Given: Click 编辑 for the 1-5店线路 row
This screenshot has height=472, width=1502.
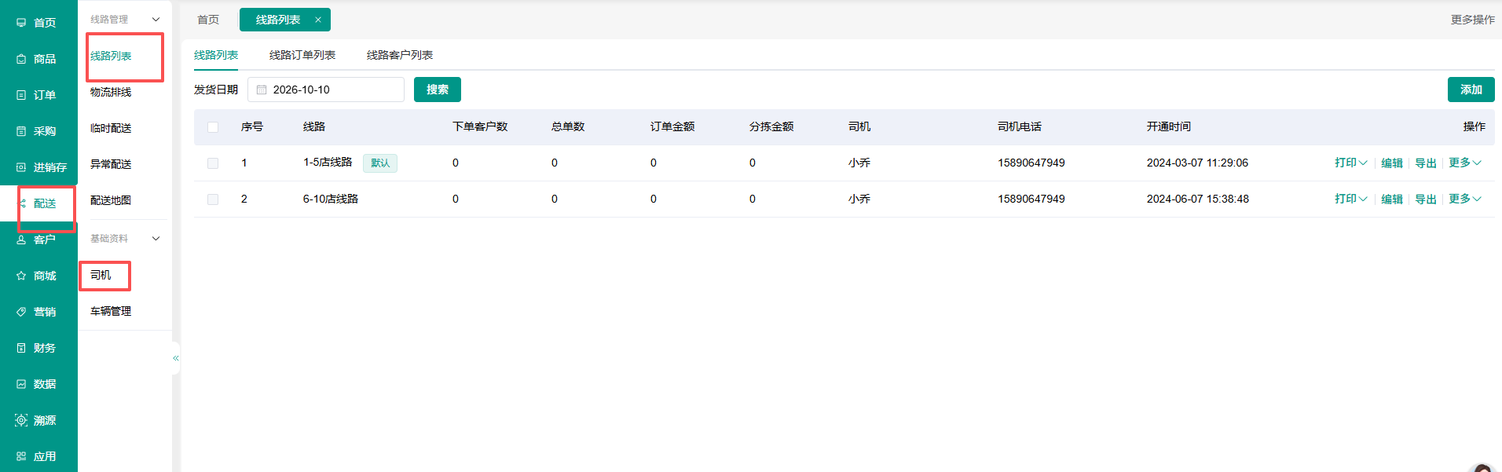Looking at the screenshot, I should 1392,163.
